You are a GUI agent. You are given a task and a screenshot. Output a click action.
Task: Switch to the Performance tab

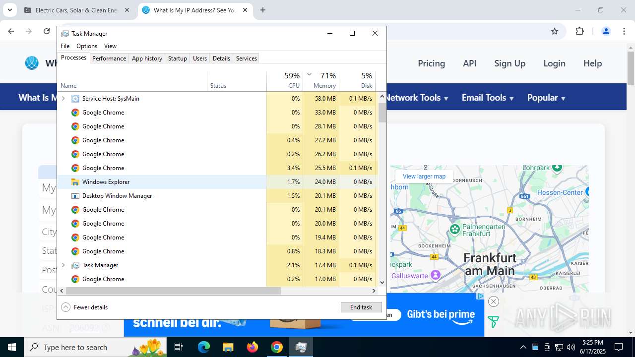109,59
